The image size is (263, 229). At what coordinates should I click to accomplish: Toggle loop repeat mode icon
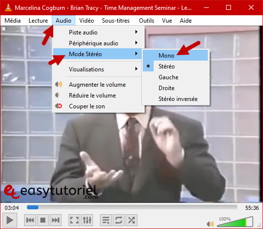[x=119, y=220]
